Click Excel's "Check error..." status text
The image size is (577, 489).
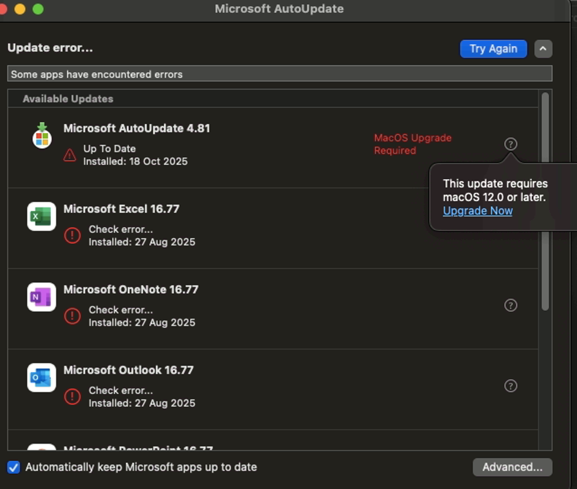coord(121,229)
